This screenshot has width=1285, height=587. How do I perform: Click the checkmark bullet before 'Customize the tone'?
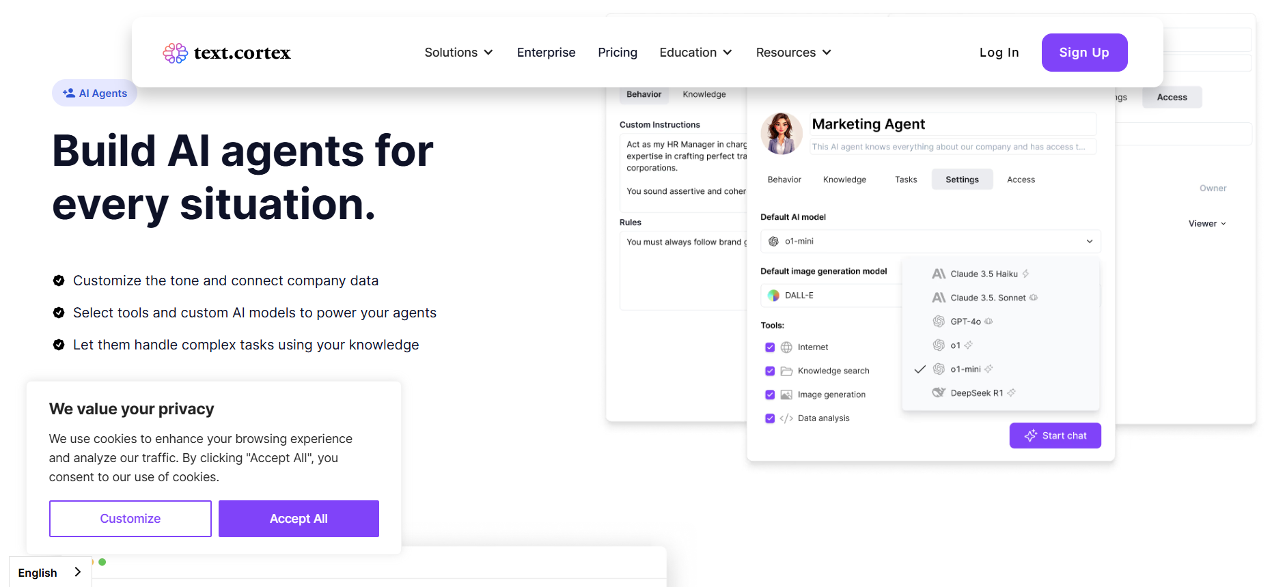coord(59,281)
